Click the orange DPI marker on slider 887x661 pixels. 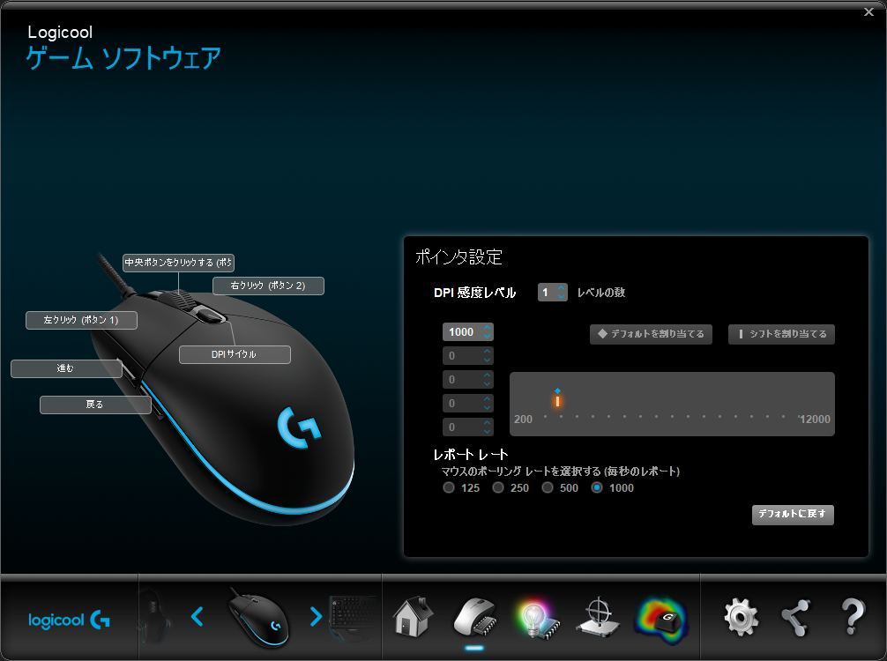point(557,401)
